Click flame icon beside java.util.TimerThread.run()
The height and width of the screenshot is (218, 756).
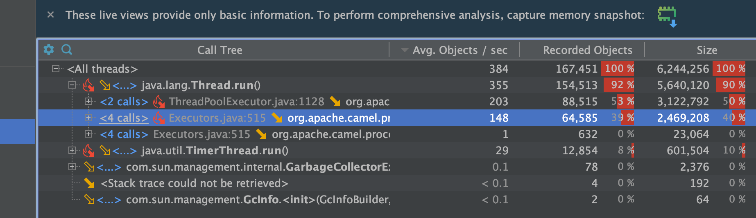[x=88, y=151]
